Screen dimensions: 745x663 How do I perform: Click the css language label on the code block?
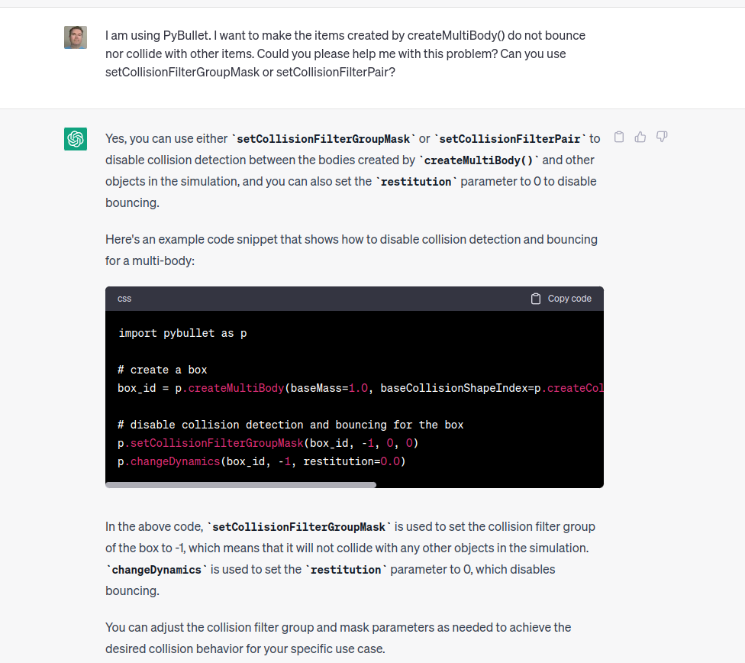(124, 299)
